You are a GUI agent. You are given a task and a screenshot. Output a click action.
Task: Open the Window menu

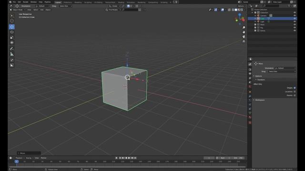(x=33, y=2)
